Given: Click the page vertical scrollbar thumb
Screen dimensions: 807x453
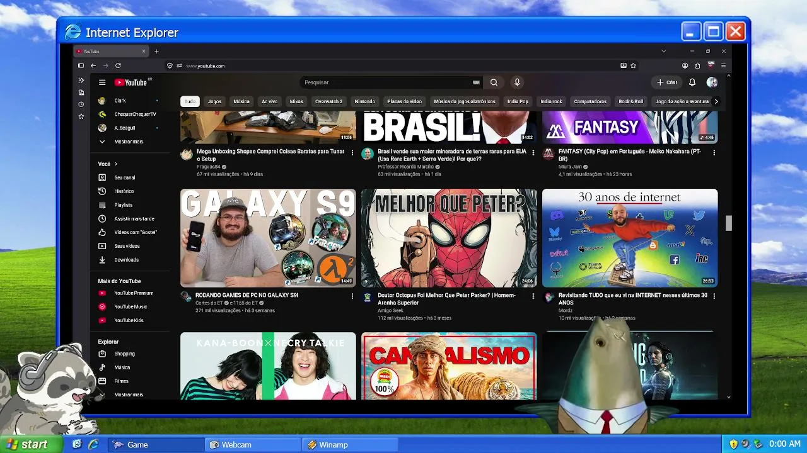Looking at the screenshot, I should pos(729,223).
